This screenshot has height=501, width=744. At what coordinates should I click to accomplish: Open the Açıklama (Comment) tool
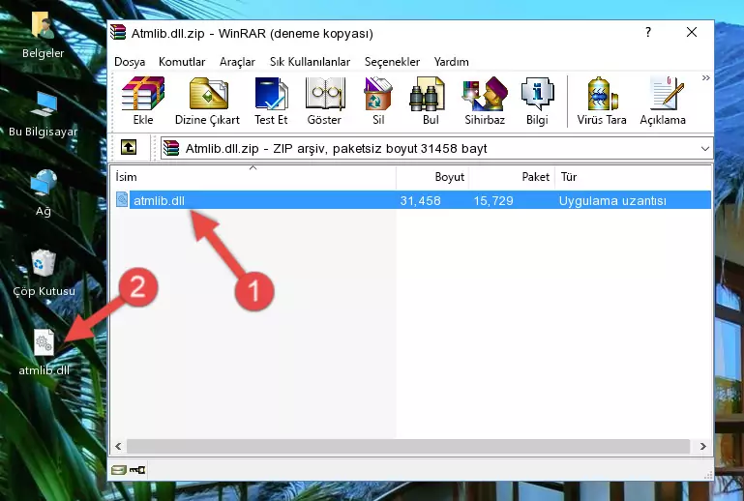(x=663, y=101)
